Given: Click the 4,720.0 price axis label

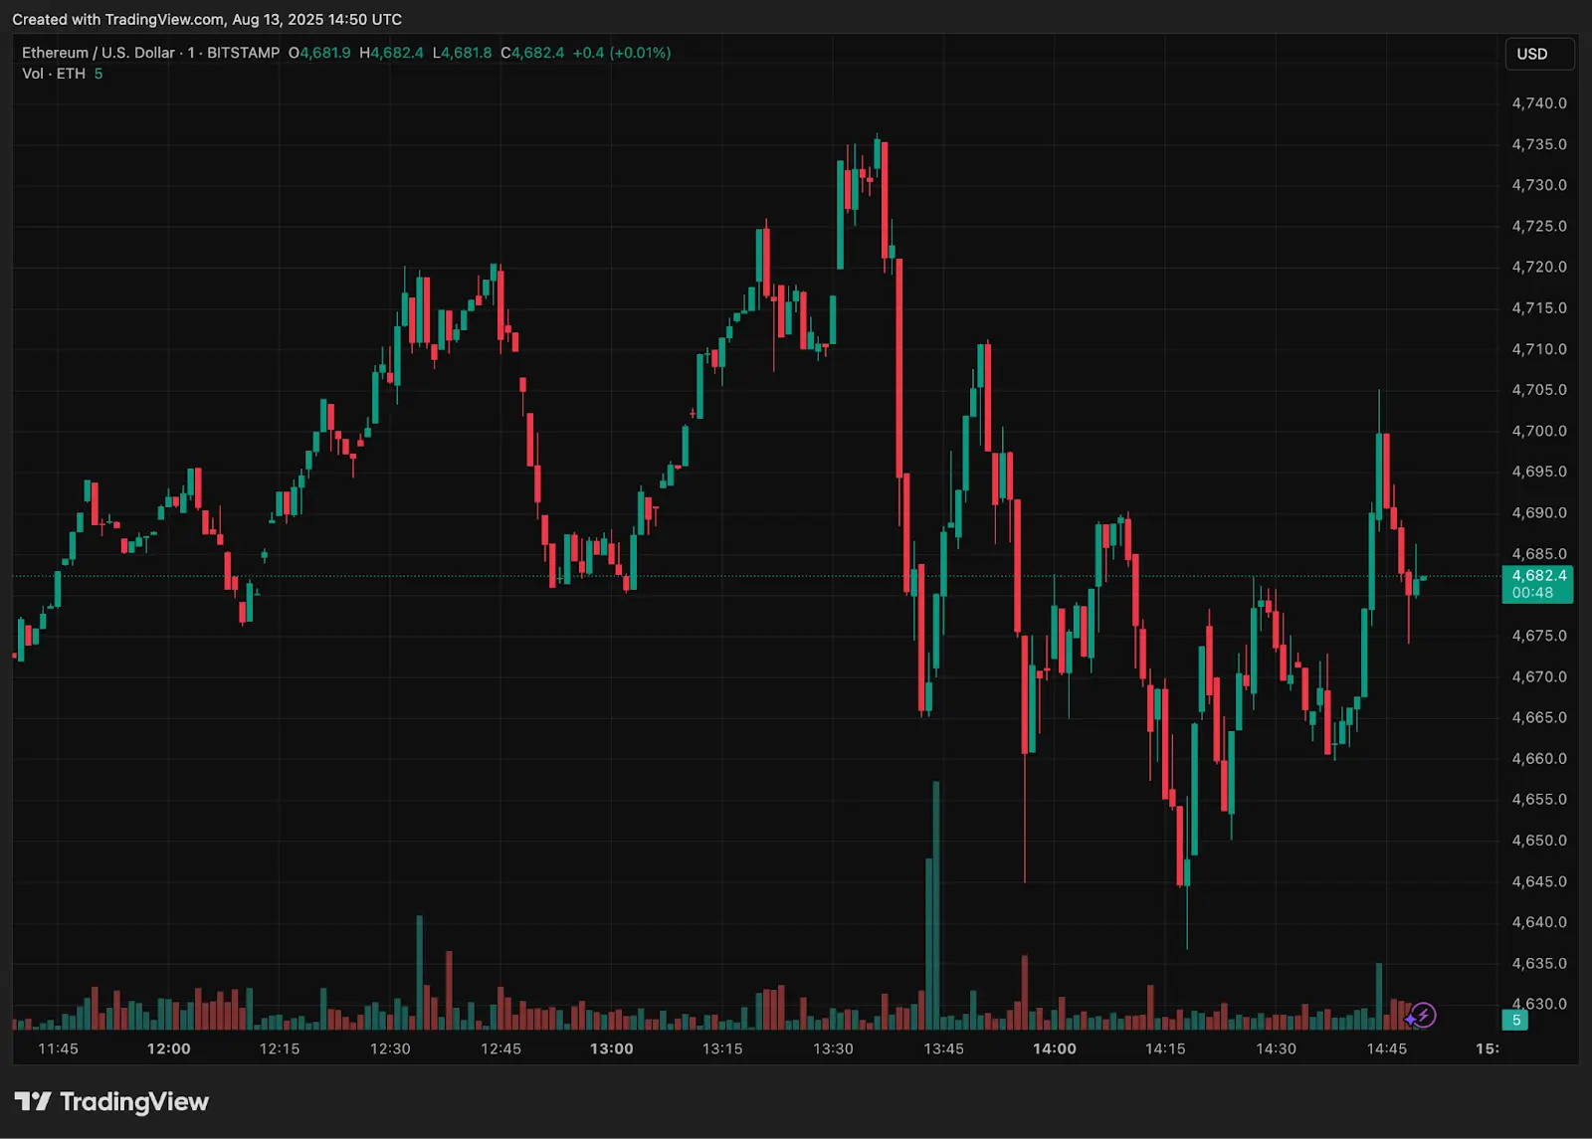Looking at the screenshot, I should pyautogui.click(x=1539, y=267).
